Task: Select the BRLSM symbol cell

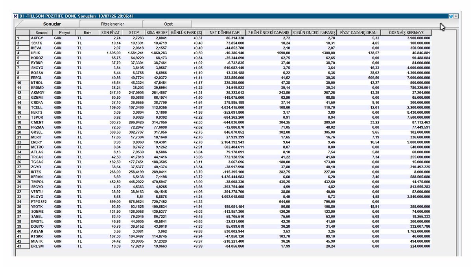Action: 41,246
